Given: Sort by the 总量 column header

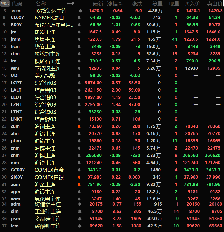Looking at the screenshot, I should (x=157, y=4).
